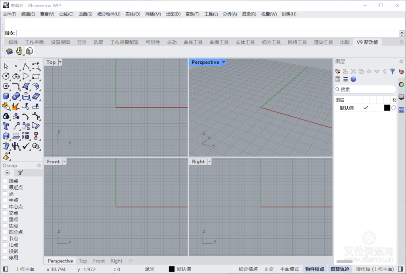Choose the Polyline tool icon
This screenshot has height=274, width=406.
coord(26,67)
